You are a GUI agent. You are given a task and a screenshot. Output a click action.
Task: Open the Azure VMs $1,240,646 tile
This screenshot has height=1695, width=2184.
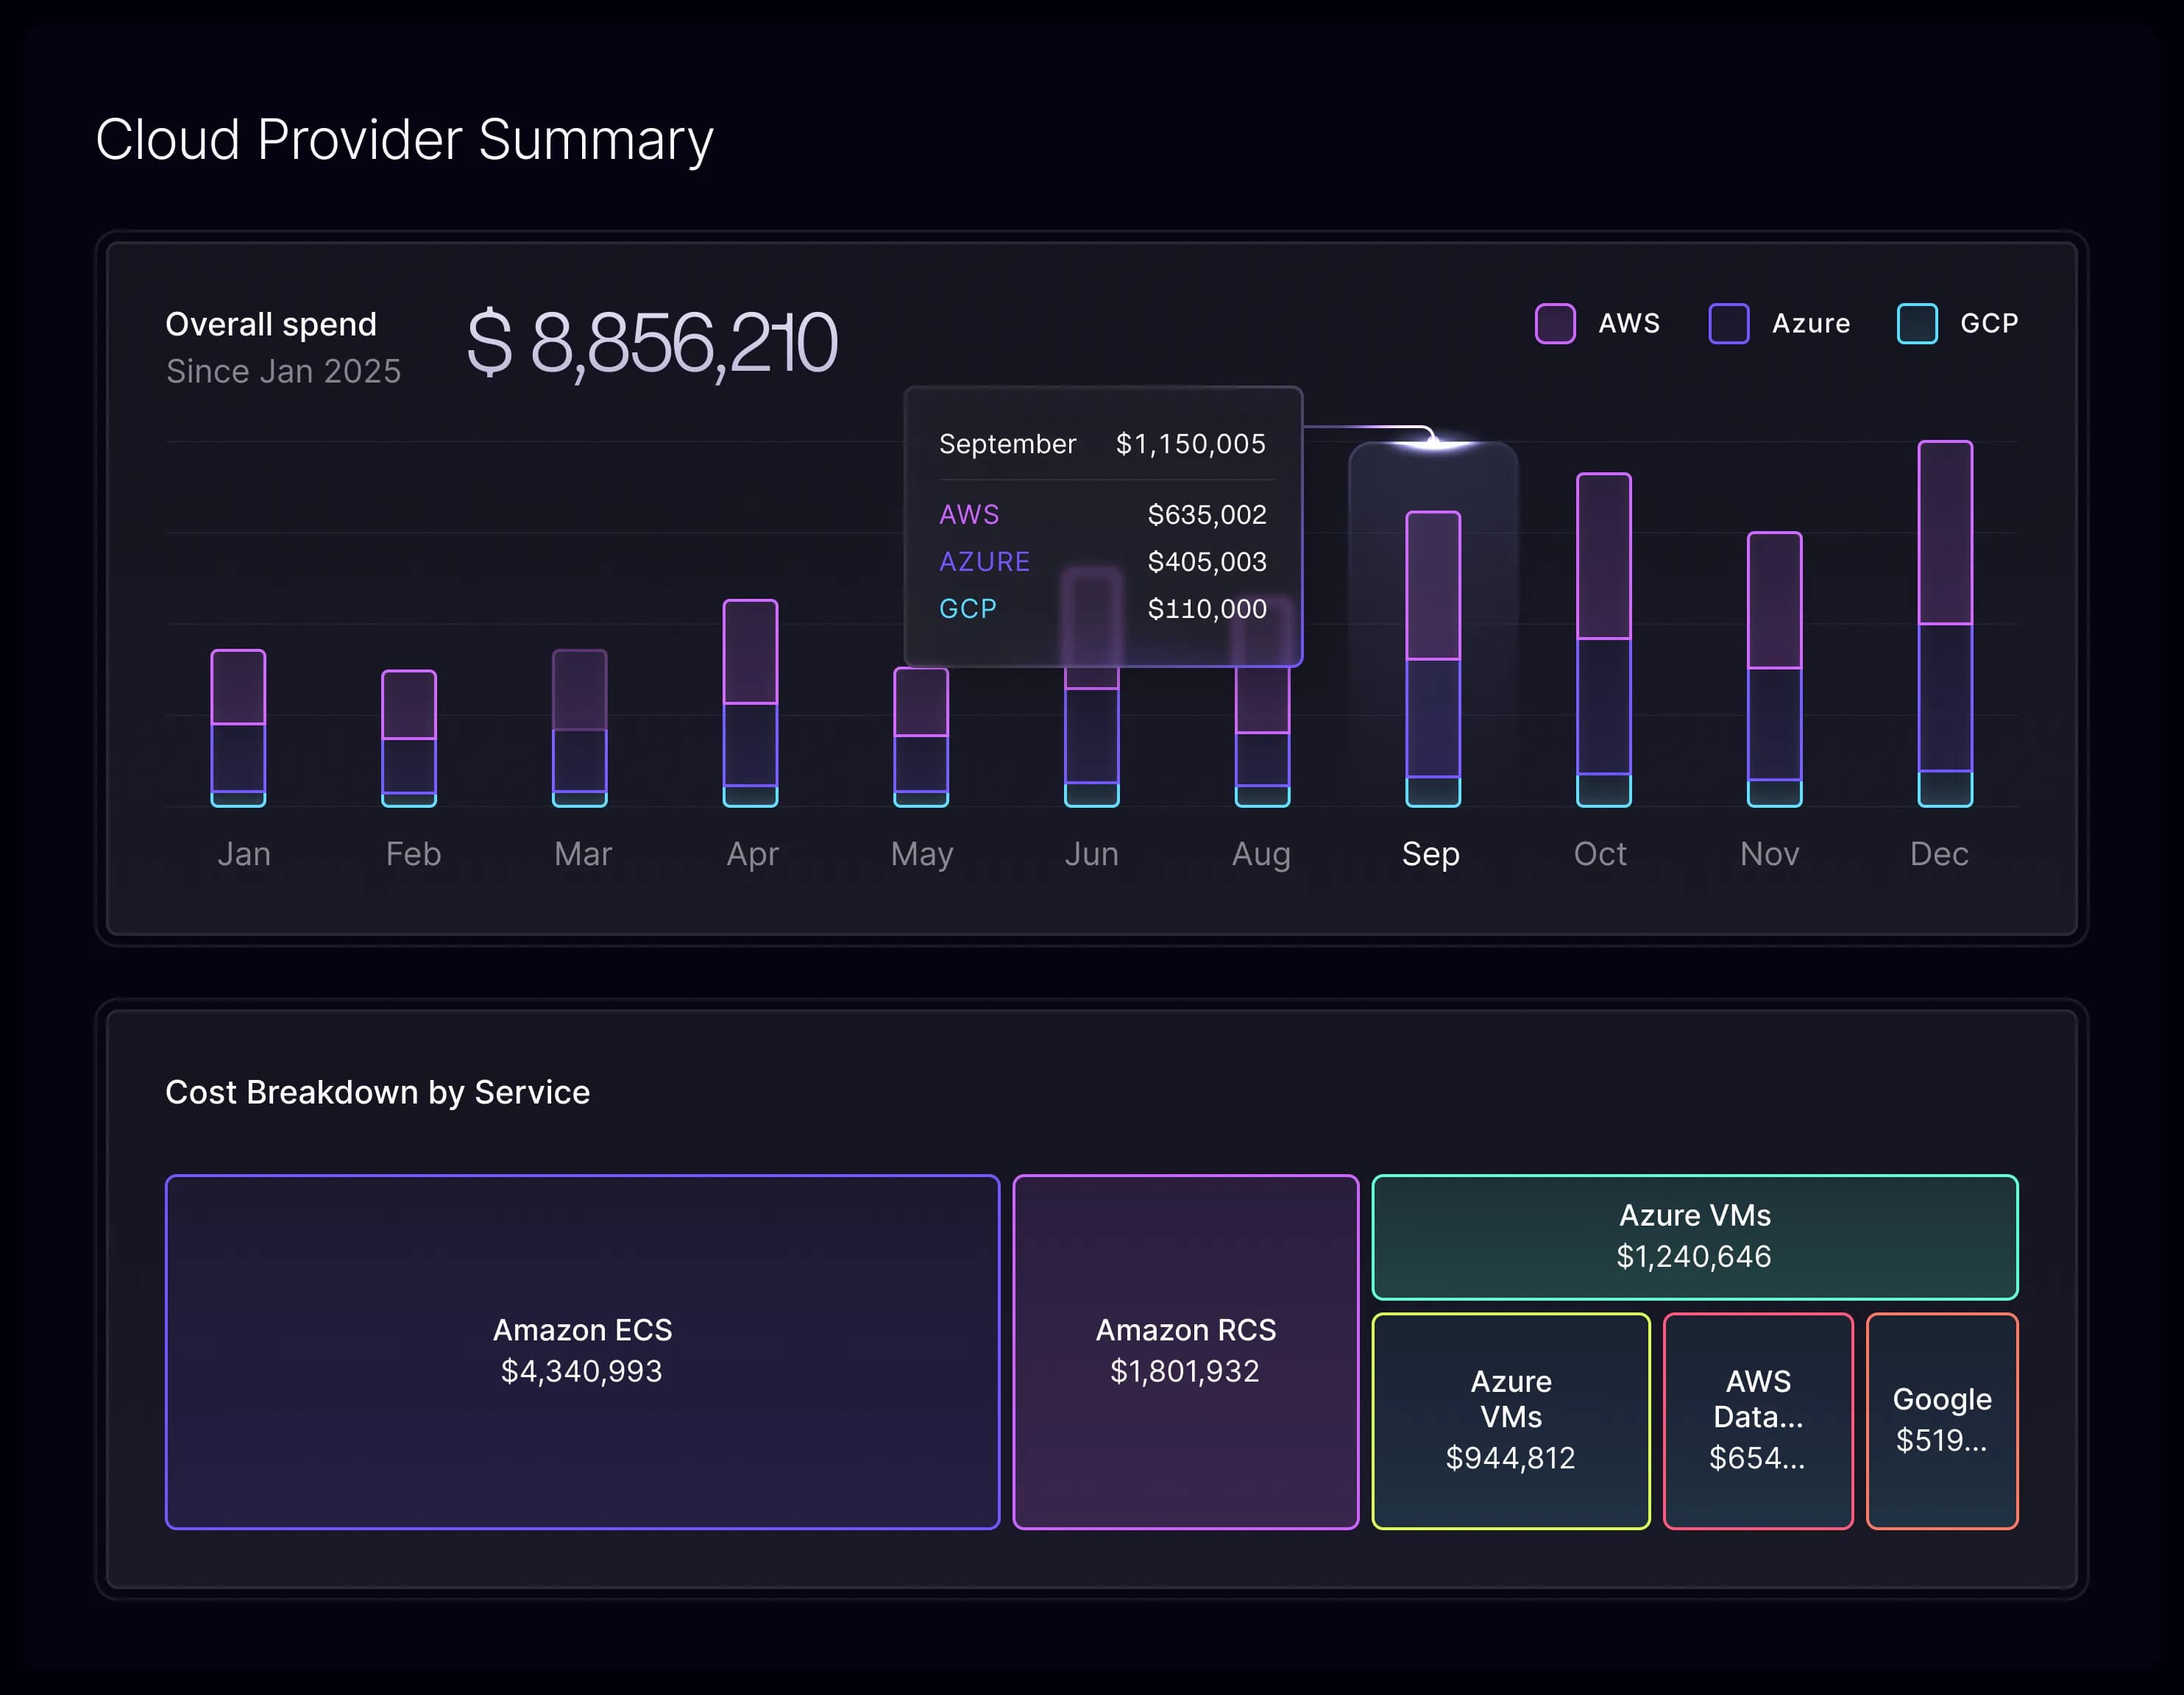coord(1695,1237)
